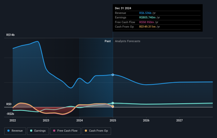This screenshot has width=217, height=138.
Task: Click the R$6.536b revenue value in tooltip
Action: 145,13
